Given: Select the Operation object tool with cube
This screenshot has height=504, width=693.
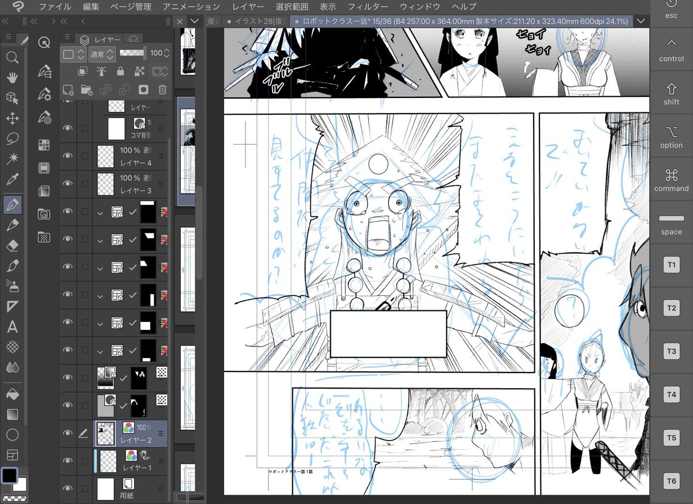Looking at the screenshot, I should [12, 97].
